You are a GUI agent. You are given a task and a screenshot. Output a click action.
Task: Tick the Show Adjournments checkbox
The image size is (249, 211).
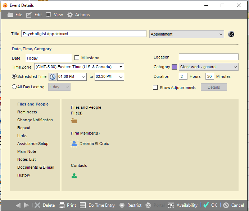point(155,88)
